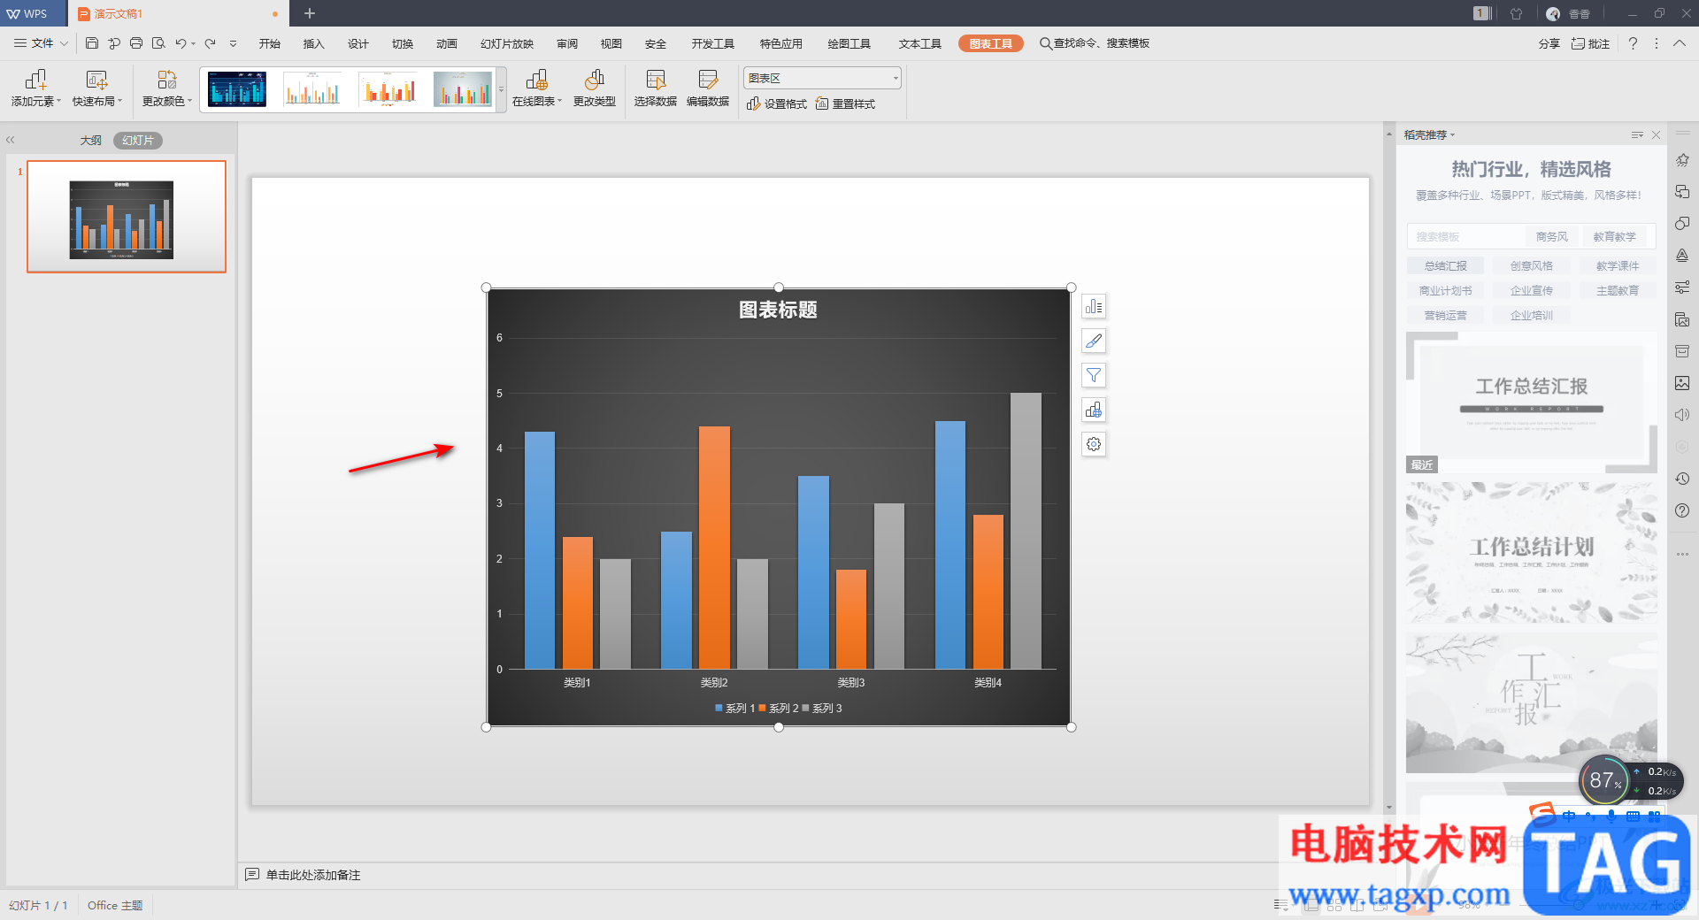Click the chart filter funnel button
The width and height of the screenshot is (1699, 920).
click(1094, 375)
